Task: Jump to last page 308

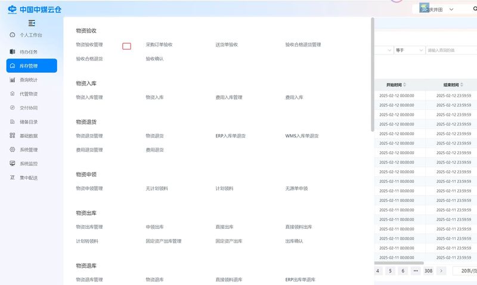Action: (428, 271)
